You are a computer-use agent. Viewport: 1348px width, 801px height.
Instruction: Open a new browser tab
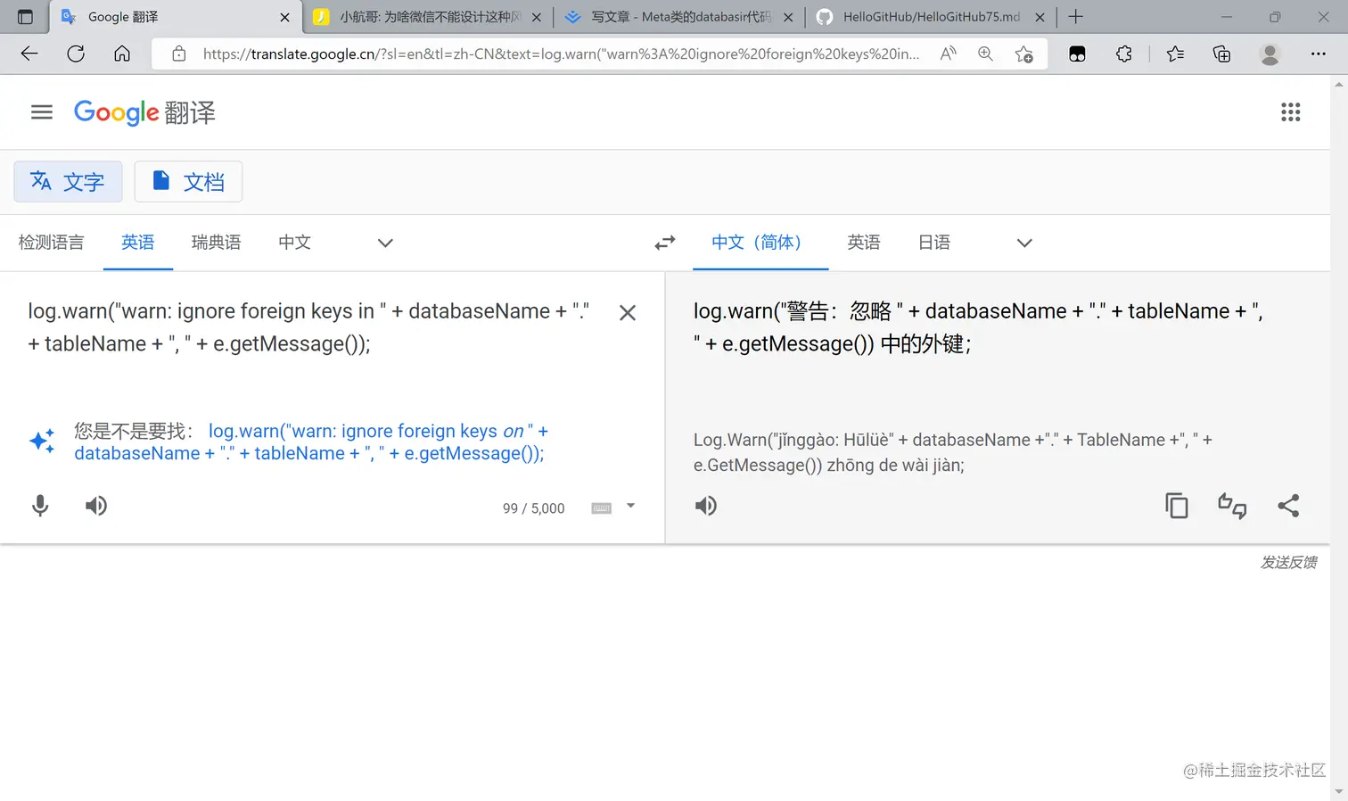click(1076, 16)
